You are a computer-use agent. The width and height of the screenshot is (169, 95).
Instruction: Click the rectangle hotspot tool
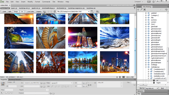click(x=6, y=93)
